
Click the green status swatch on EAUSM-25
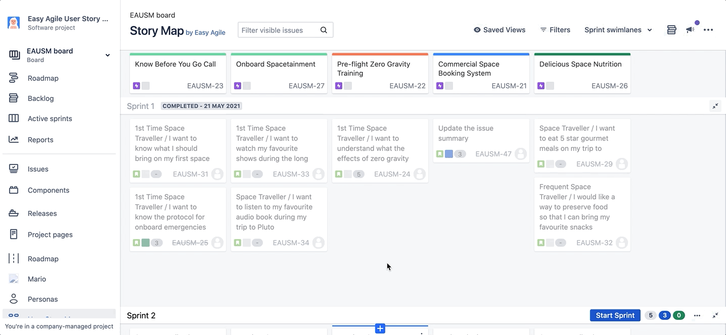pos(146,243)
